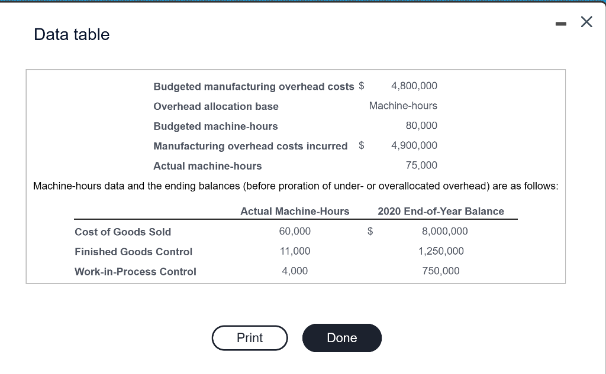Select the Work-in-Process Control row label
This screenshot has width=606, height=374.
[x=136, y=271]
